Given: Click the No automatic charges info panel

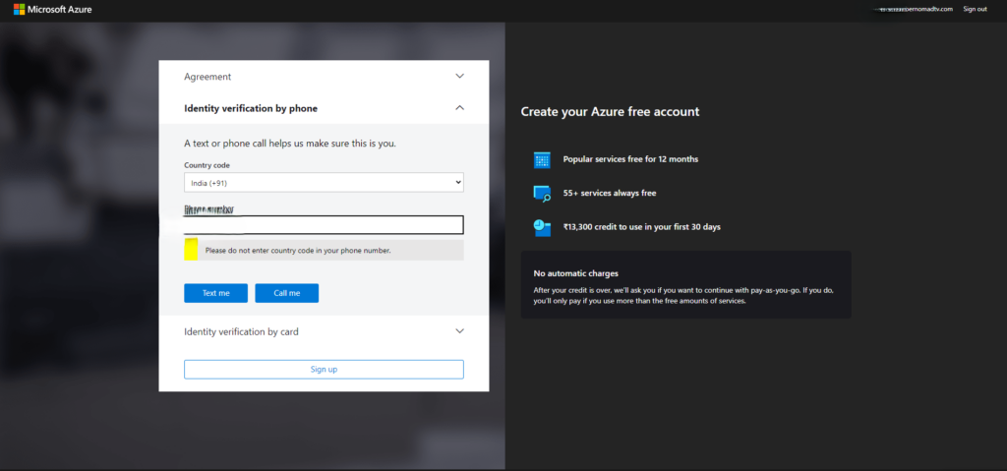Looking at the screenshot, I should (685, 284).
